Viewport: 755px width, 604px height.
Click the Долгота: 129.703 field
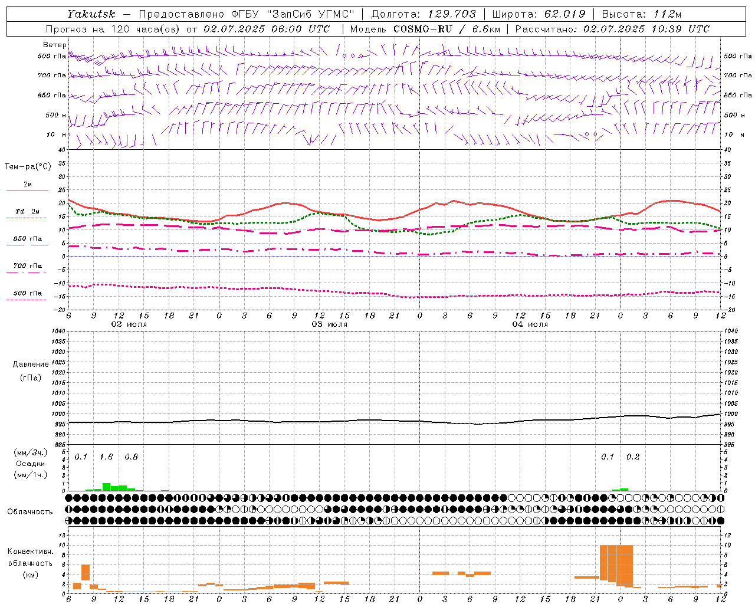pyautogui.click(x=423, y=14)
